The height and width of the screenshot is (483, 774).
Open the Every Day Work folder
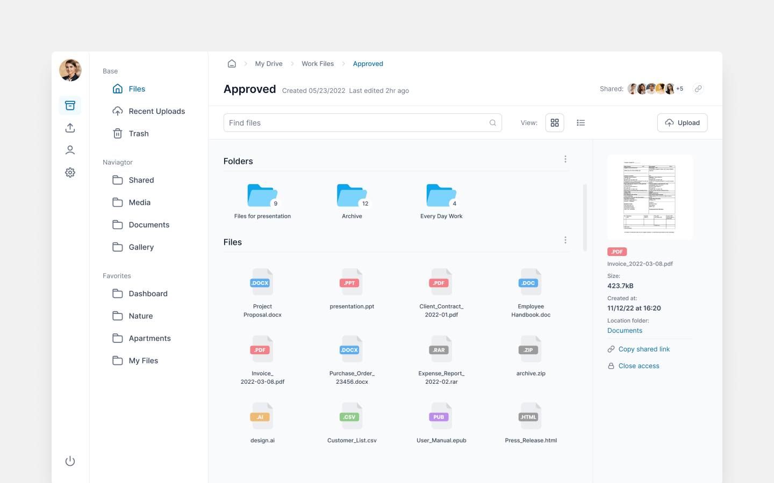point(441,201)
